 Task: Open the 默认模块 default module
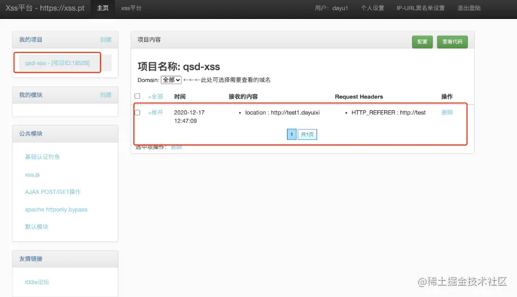pyautogui.click(x=36, y=227)
